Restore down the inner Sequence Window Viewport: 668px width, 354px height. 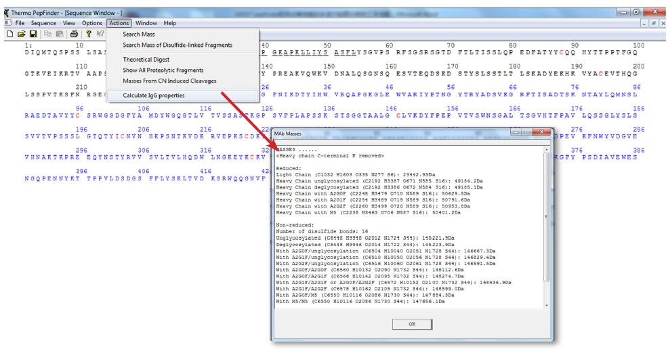pos(654,24)
